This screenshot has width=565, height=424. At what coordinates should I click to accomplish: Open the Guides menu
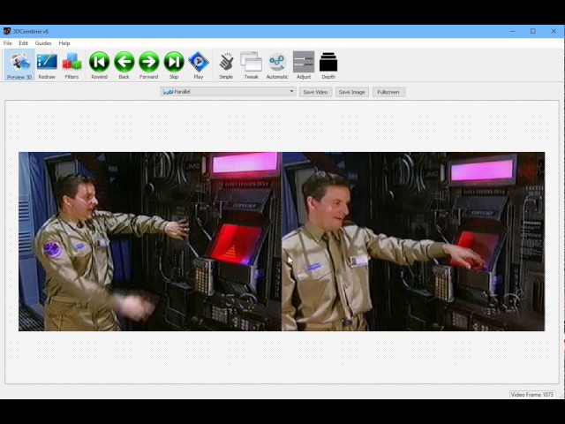[x=43, y=43]
